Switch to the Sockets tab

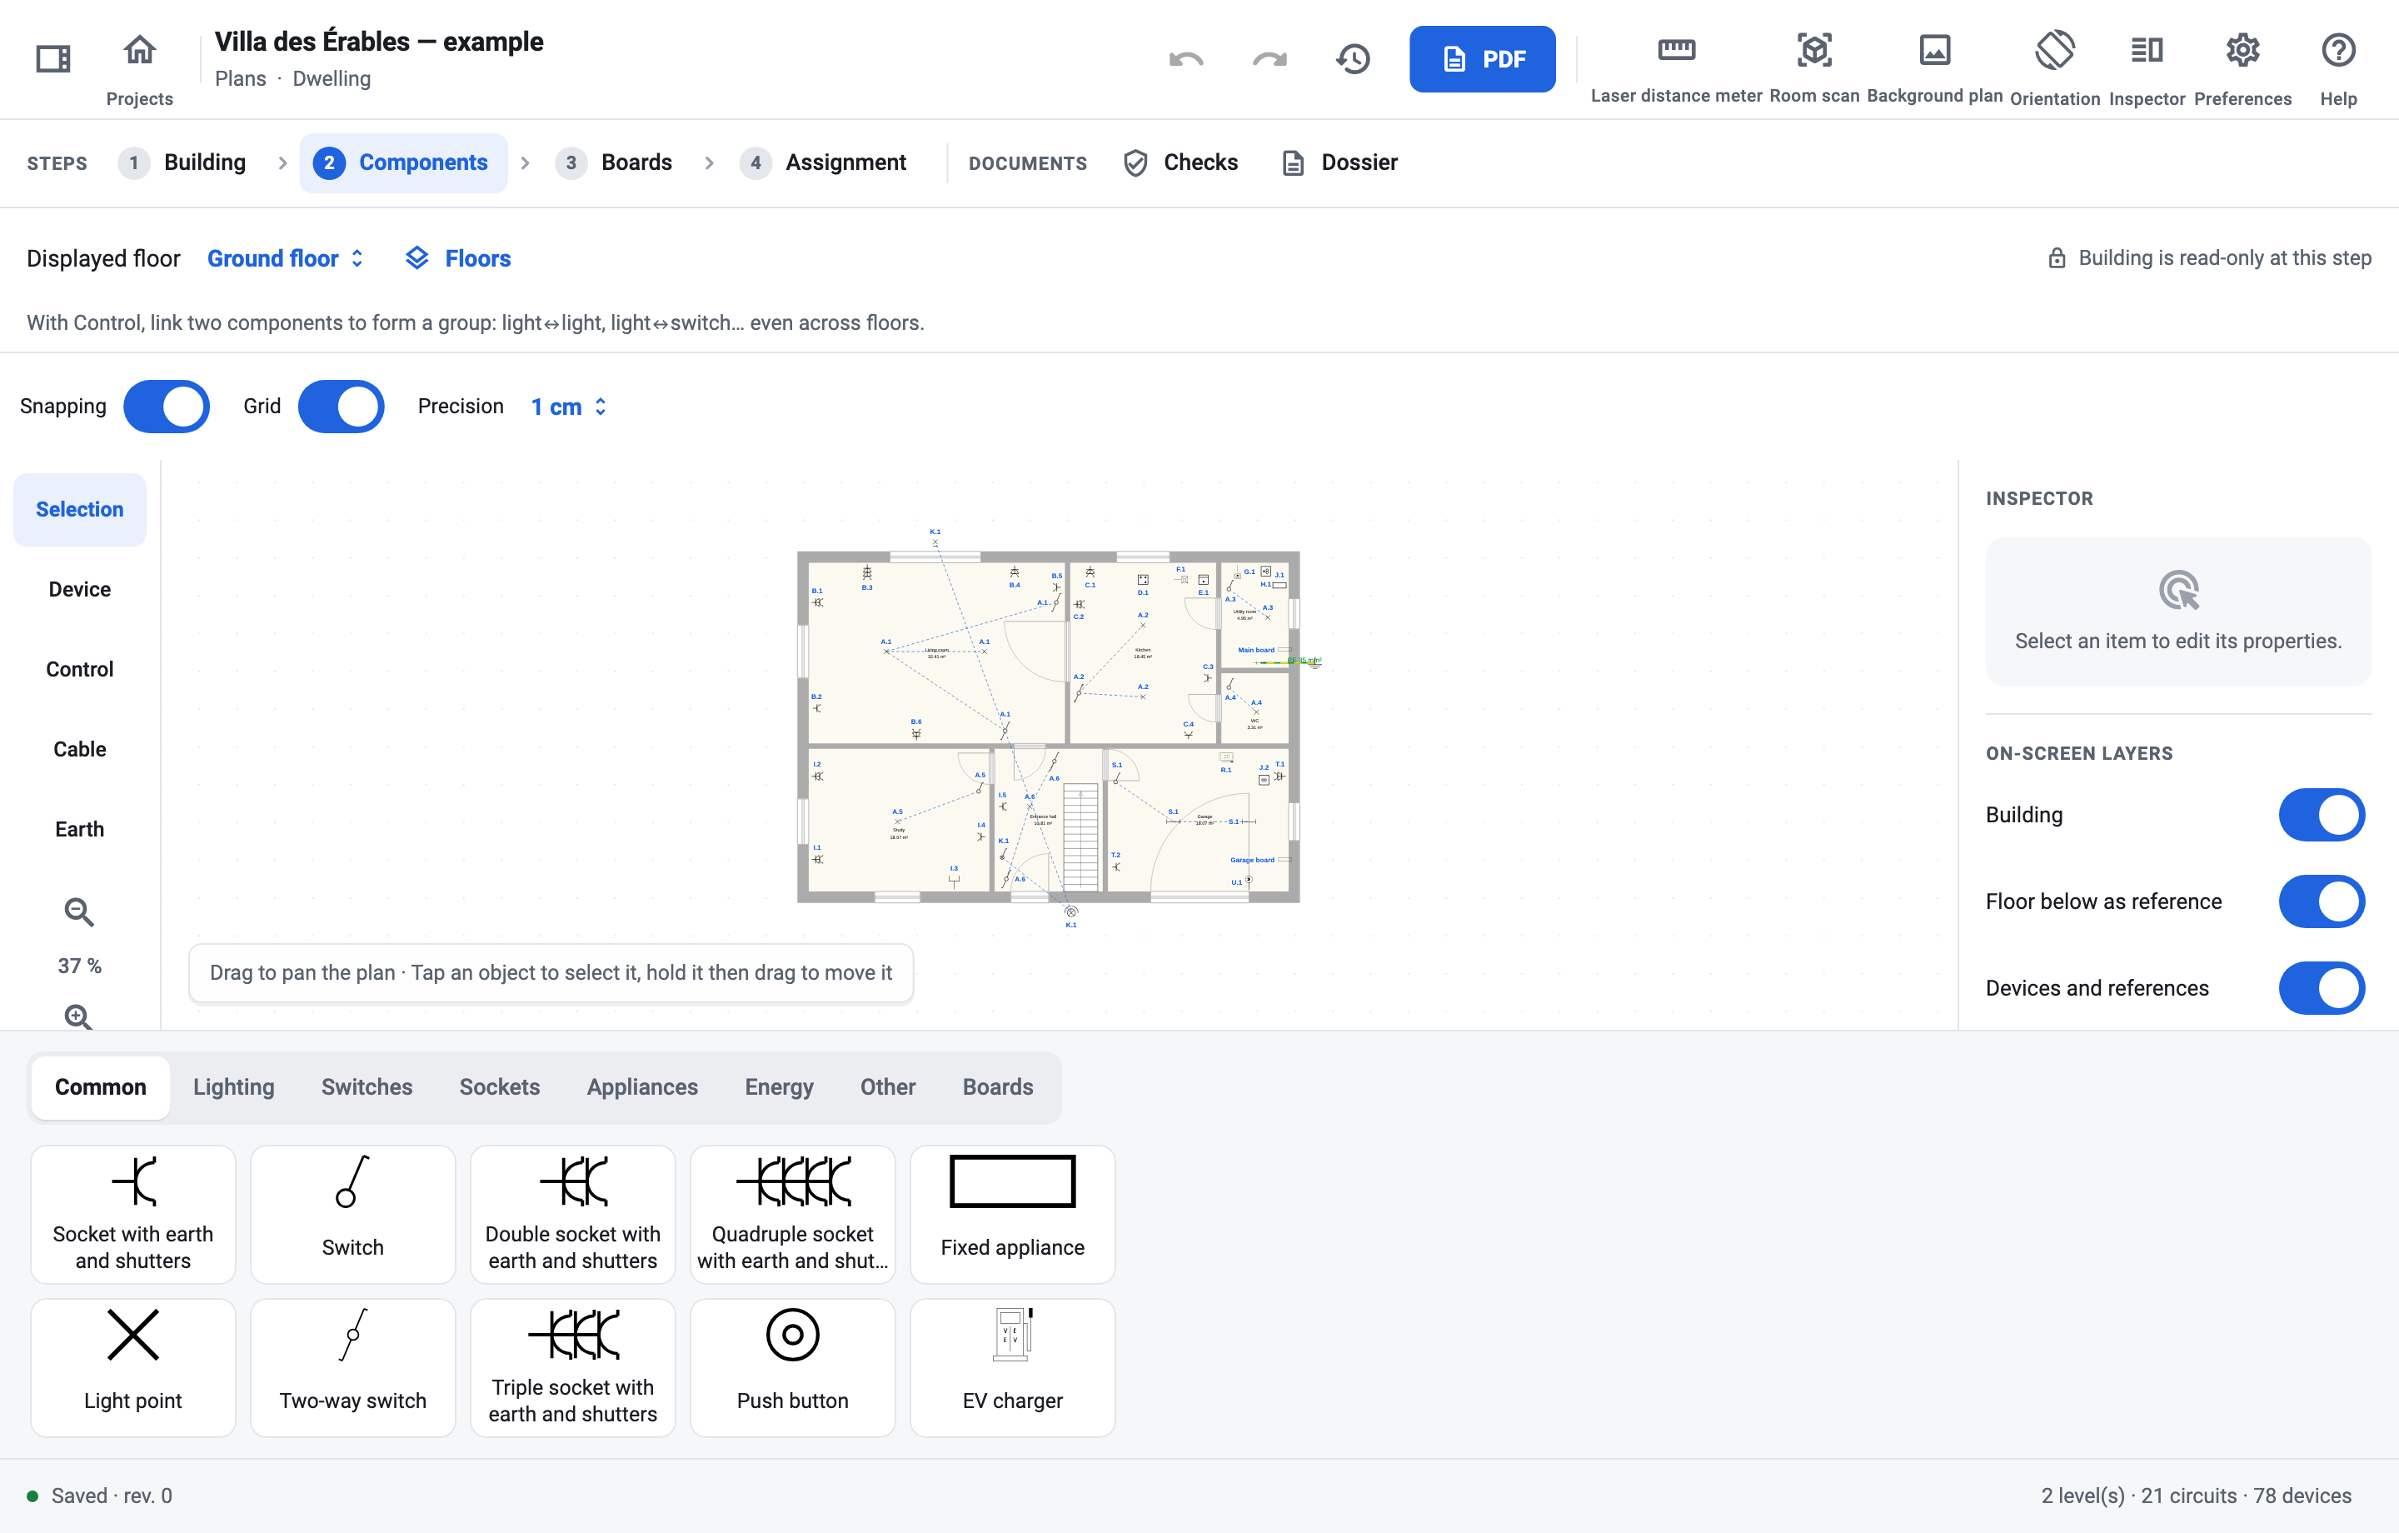point(499,1086)
